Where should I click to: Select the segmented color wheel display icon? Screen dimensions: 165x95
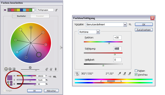coord(10,69)
